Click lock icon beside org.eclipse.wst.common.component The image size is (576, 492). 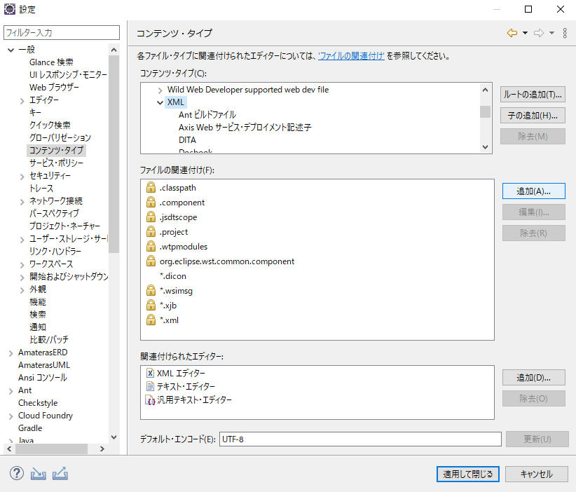pos(151,261)
